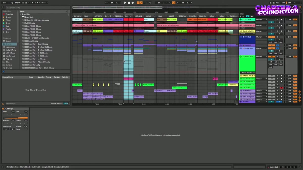Click the Stop button in transport
The image size is (303, 170).
tap(129, 3)
